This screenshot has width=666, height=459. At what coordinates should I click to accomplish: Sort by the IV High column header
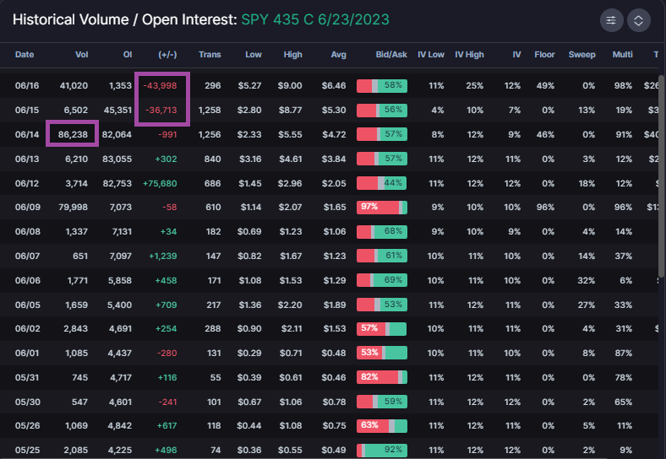pos(469,55)
